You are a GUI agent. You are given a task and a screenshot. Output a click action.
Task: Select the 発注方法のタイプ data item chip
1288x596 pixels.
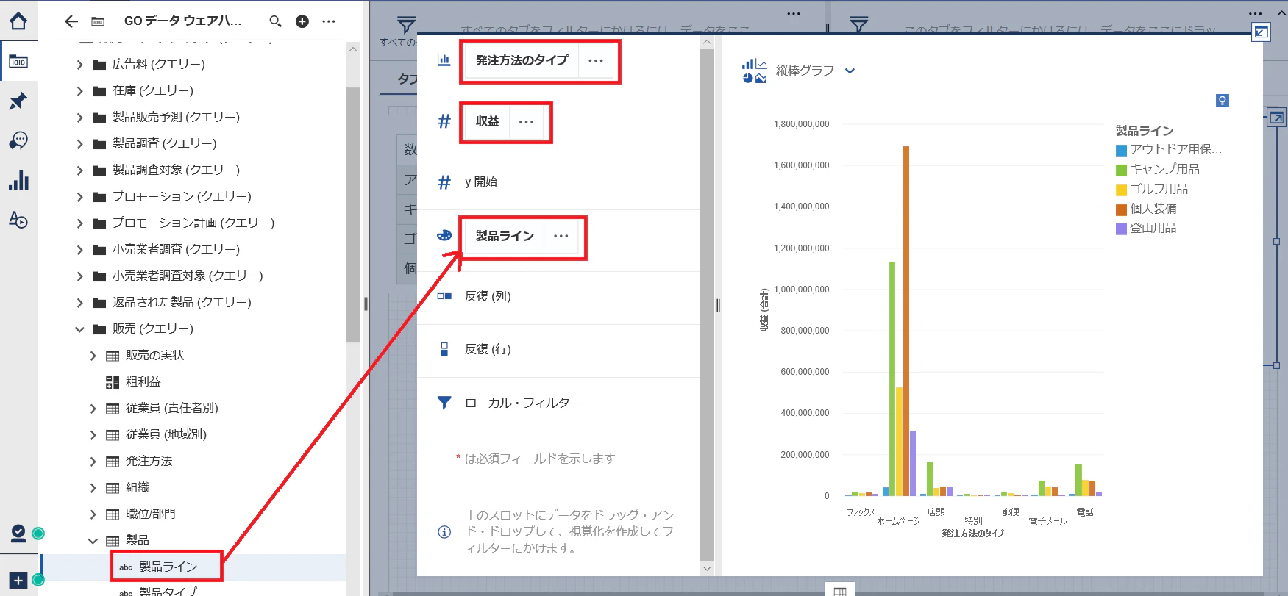pyautogui.click(x=522, y=61)
